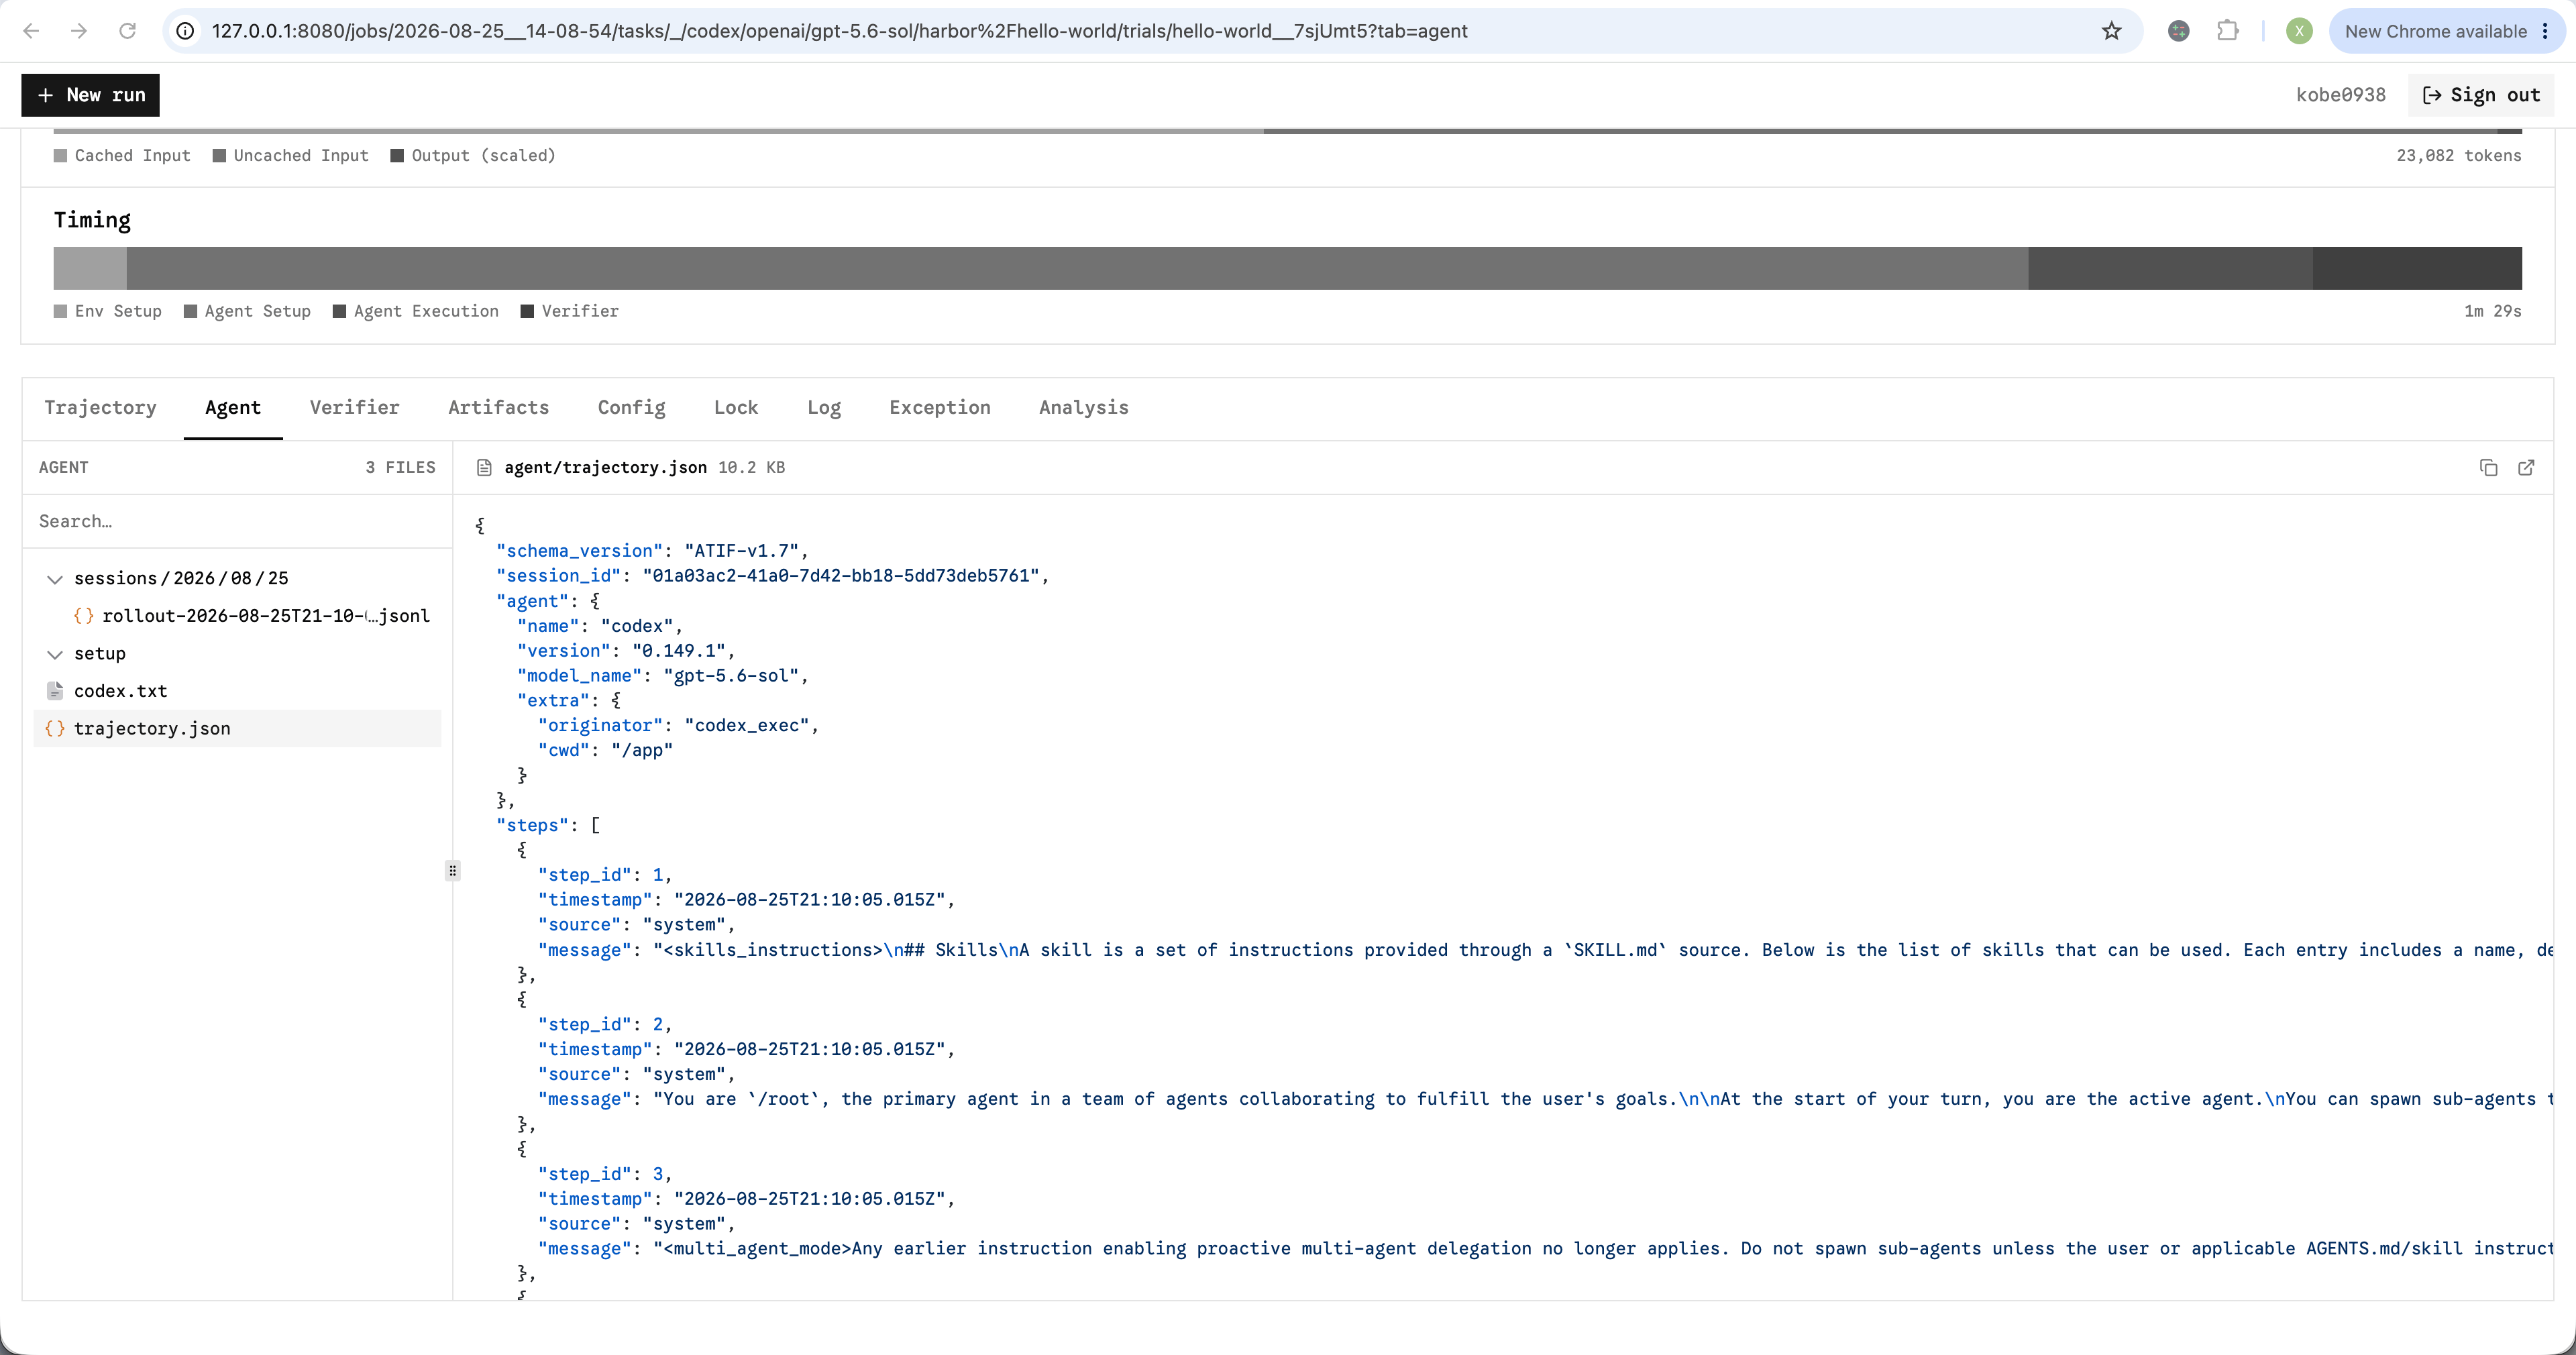Image resolution: width=2576 pixels, height=1355 pixels.
Task: Collapse the setup folder
Action: click(55, 654)
